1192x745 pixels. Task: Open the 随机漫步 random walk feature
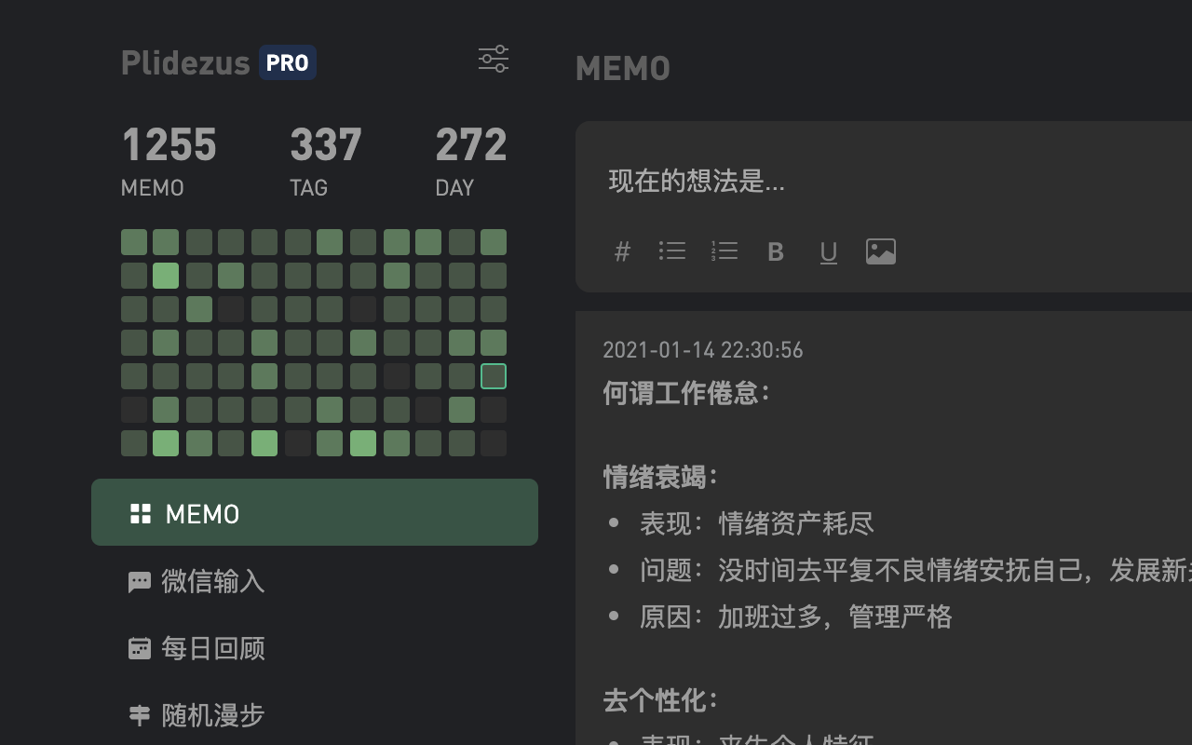[214, 715]
